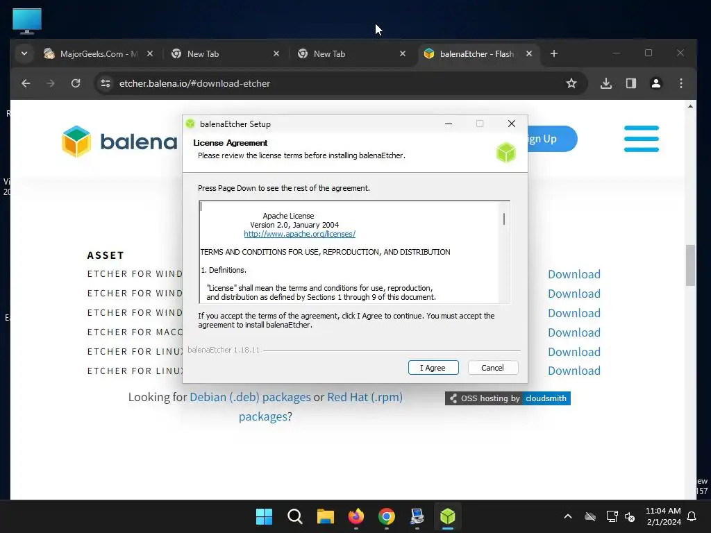The width and height of the screenshot is (711, 533).
Task: Click the green cube installer logo
Action: tap(505, 152)
